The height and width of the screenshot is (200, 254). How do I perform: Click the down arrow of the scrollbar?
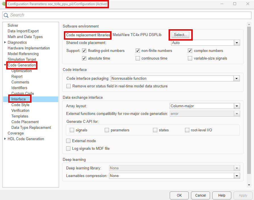pyautogui.click(x=249, y=185)
